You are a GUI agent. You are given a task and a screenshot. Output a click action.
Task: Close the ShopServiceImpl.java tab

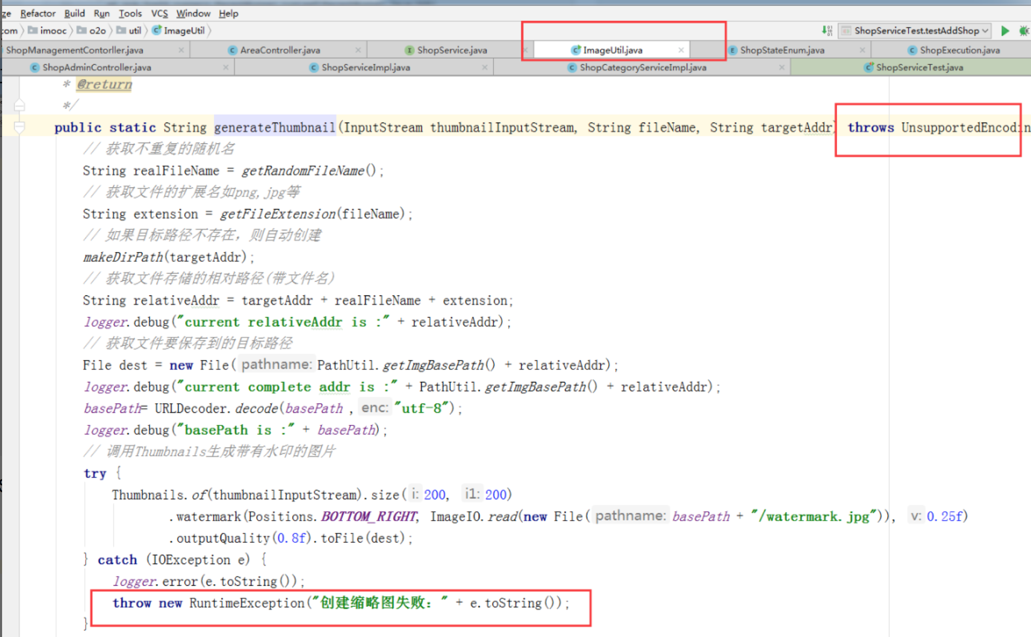(x=485, y=67)
